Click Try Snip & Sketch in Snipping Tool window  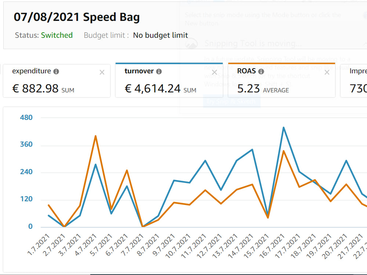pyautogui.click(x=232, y=101)
